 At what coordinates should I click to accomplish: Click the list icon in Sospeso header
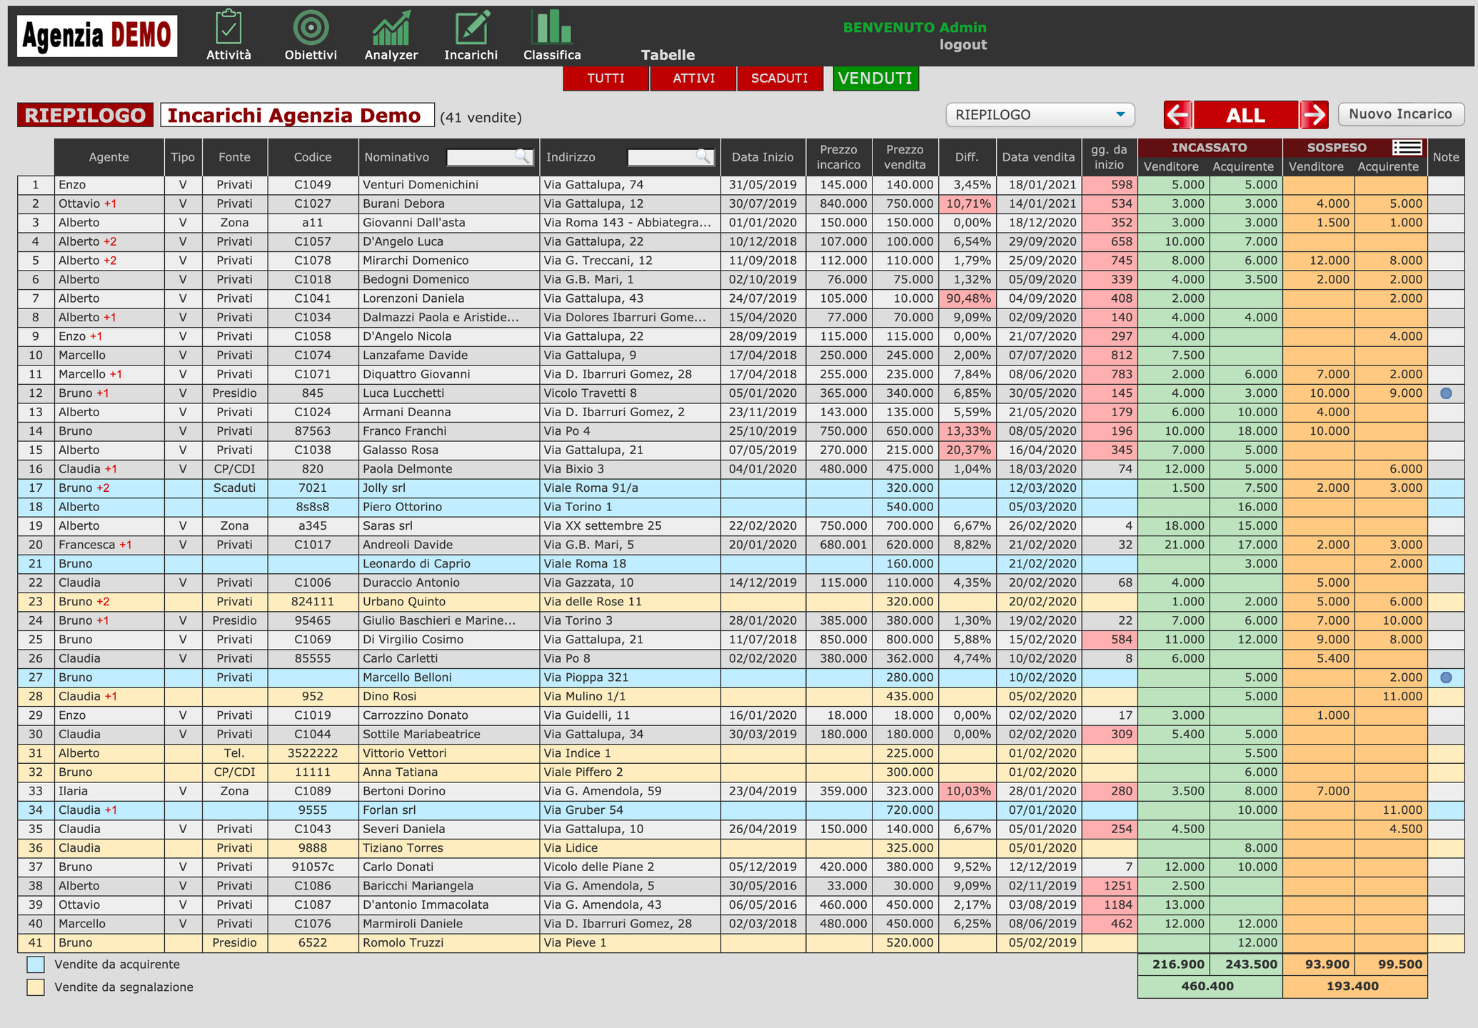click(1407, 147)
